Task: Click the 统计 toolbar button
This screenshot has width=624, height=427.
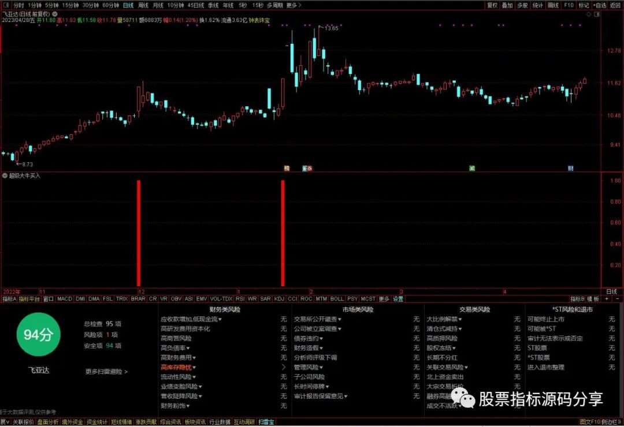Action: pyautogui.click(x=538, y=5)
